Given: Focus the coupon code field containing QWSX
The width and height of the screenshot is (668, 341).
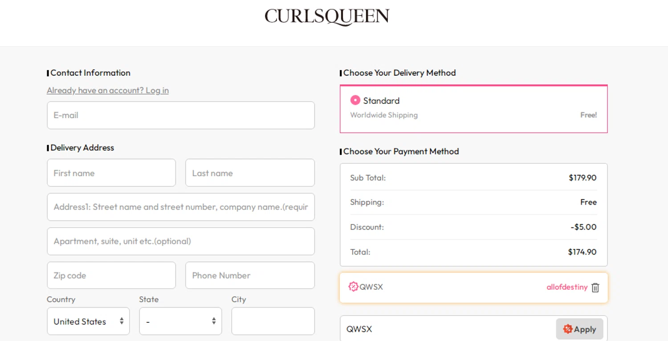Looking at the screenshot, I should [448, 329].
